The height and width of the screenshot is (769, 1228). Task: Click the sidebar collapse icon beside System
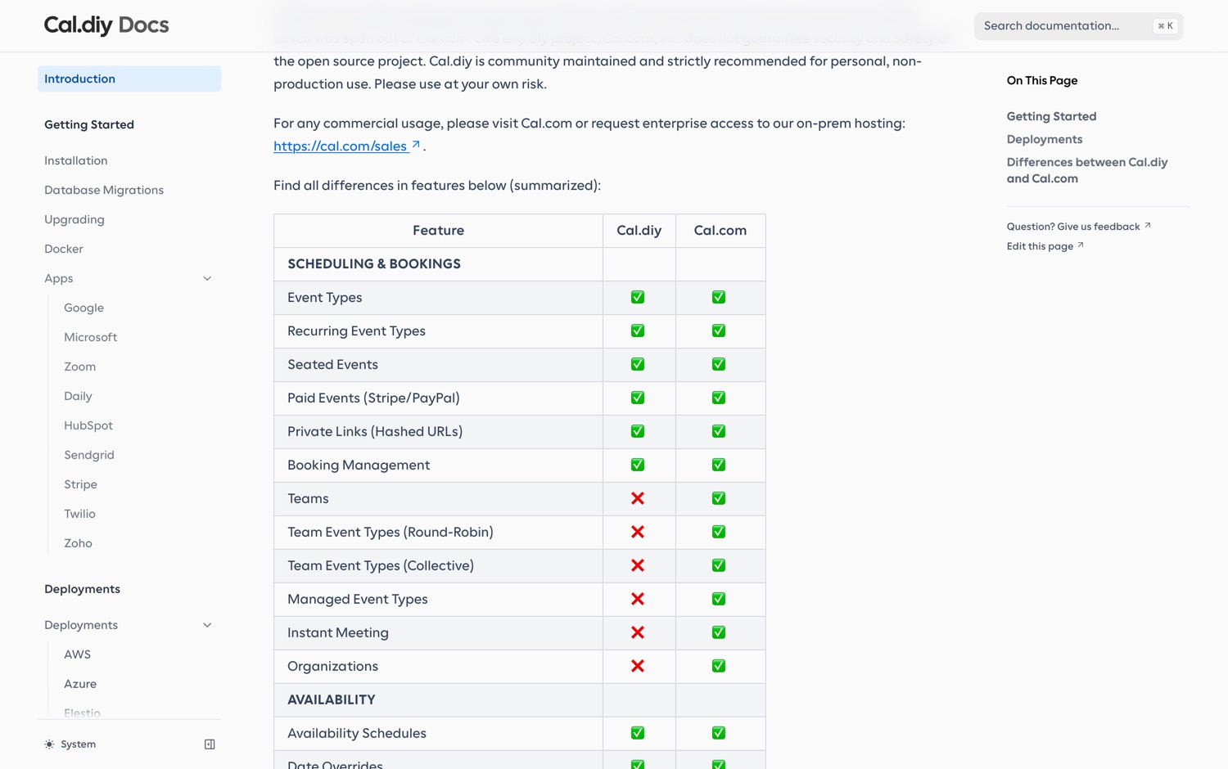pyautogui.click(x=210, y=744)
